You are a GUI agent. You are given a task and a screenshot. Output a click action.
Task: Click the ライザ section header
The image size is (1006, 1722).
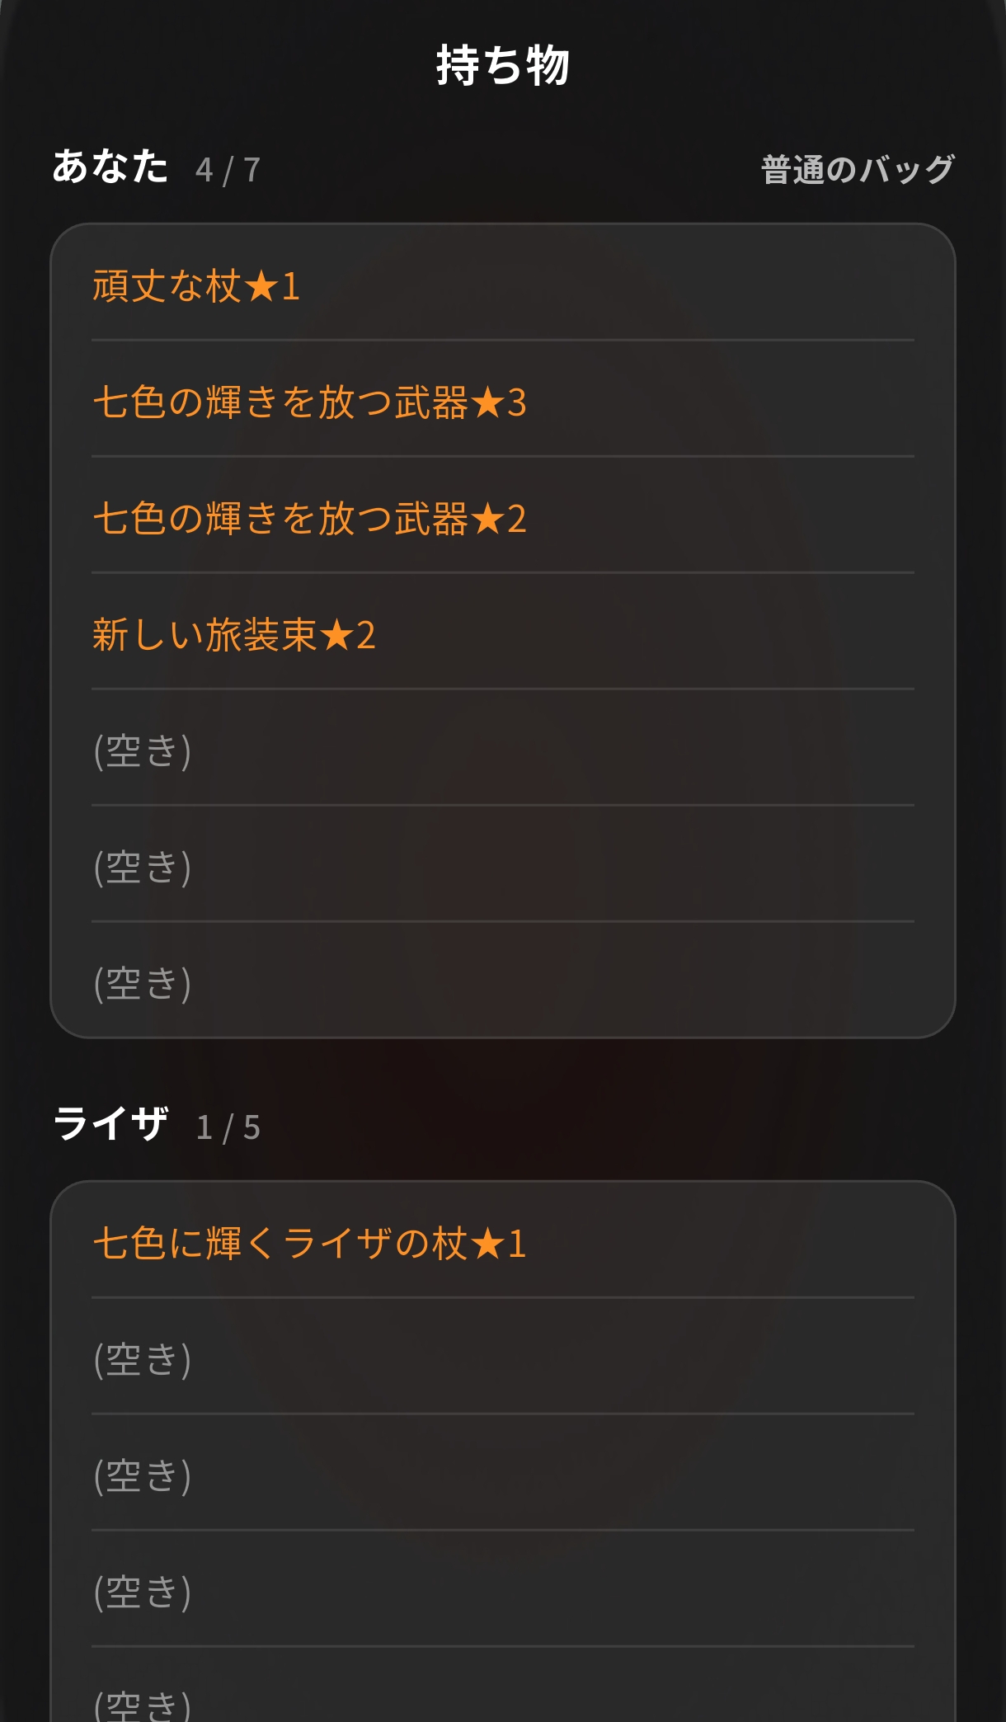110,1123
